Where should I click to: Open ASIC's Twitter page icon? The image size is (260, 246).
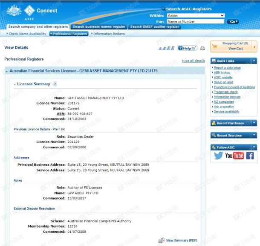point(218,156)
